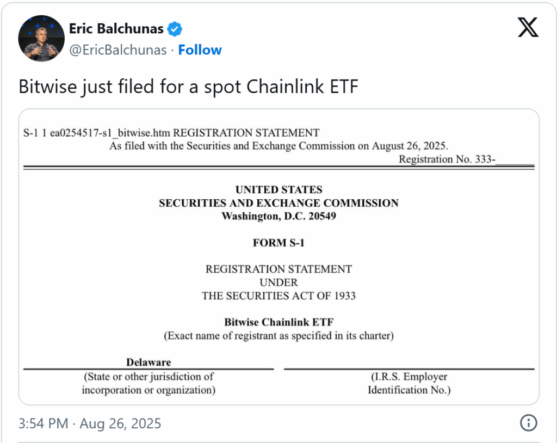The image size is (557, 443).
Task: Click the August 26, 2025 filing date line
Action: click(279, 146)
